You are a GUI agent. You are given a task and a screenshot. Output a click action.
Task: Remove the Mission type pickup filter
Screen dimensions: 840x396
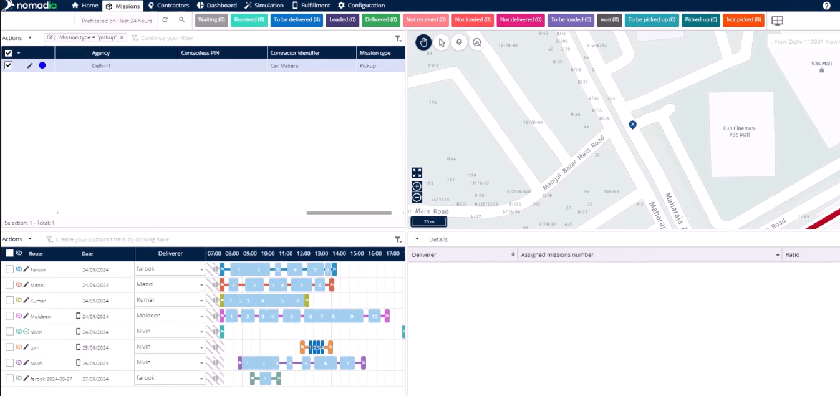pyautogui.click(x=122, y=37)
